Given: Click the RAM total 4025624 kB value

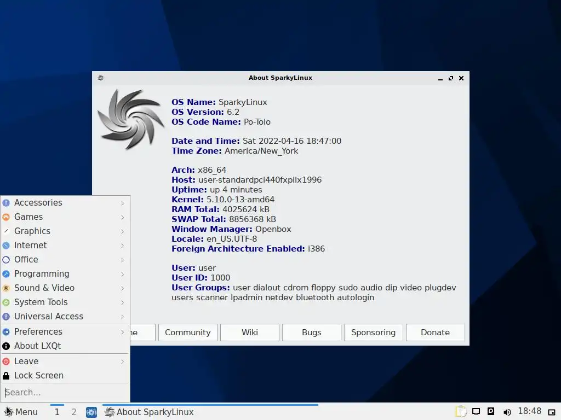Looking at the screenshot, I should [246, 209].
